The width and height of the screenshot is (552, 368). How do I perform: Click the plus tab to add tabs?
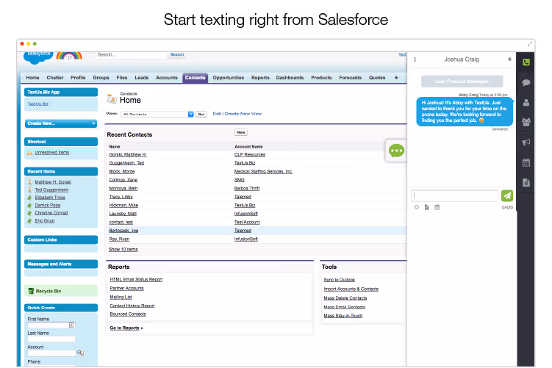point(396,77)
